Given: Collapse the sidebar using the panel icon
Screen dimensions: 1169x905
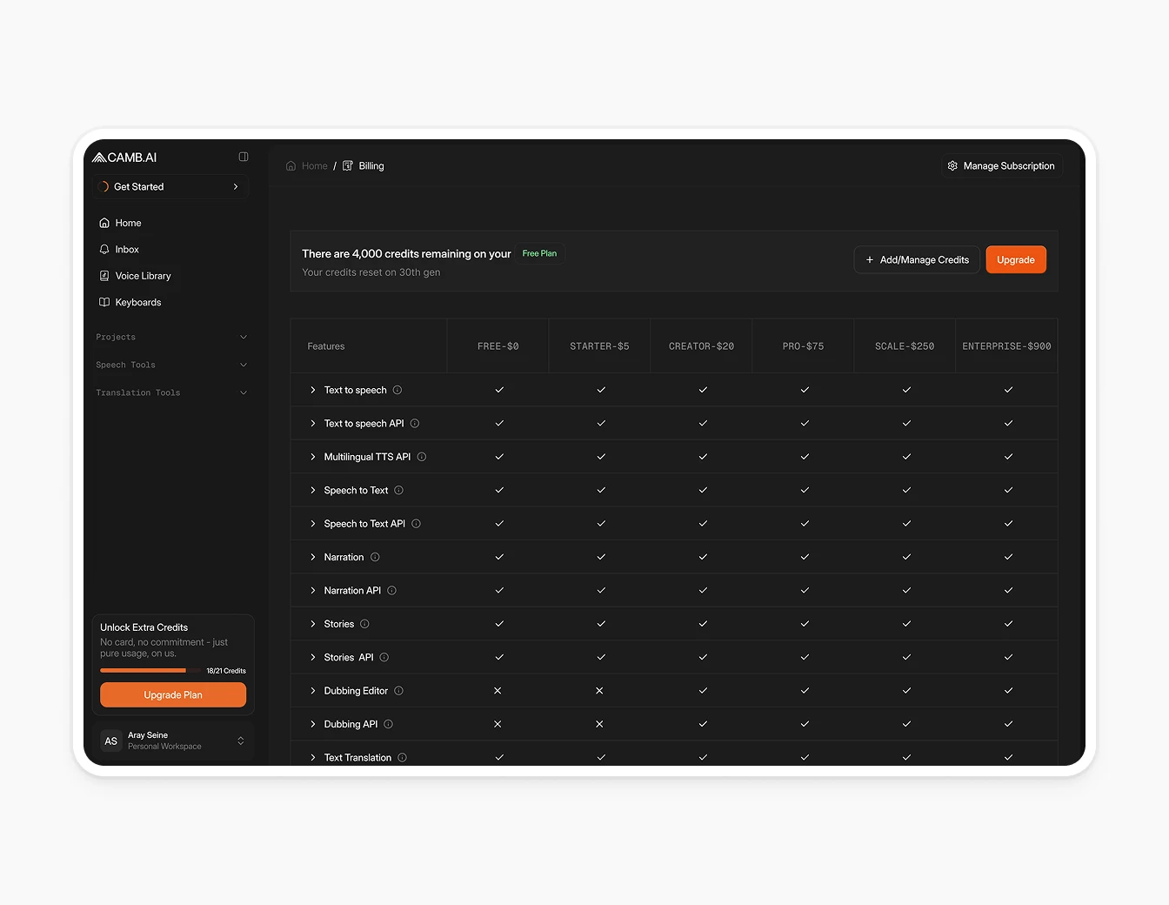Looking at the screenshot, I should click(243, 157).
